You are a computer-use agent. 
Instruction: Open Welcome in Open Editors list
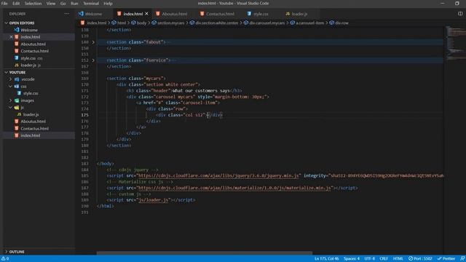click(29, 30)
